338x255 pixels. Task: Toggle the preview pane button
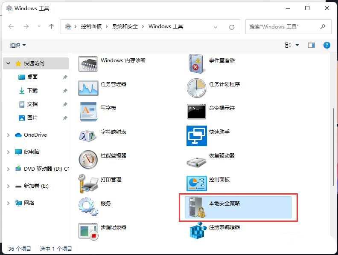point(312,45)
